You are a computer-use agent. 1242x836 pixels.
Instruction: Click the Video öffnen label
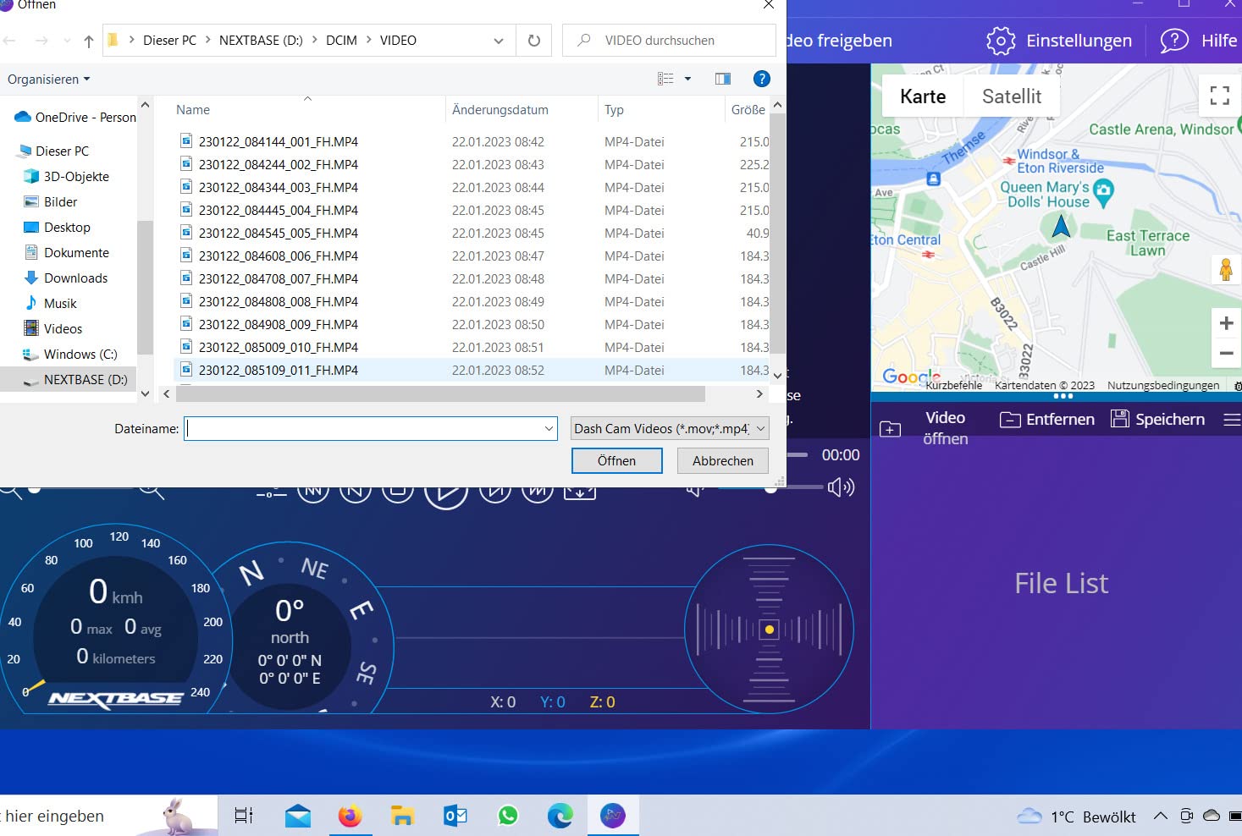[x=945, y=428]
